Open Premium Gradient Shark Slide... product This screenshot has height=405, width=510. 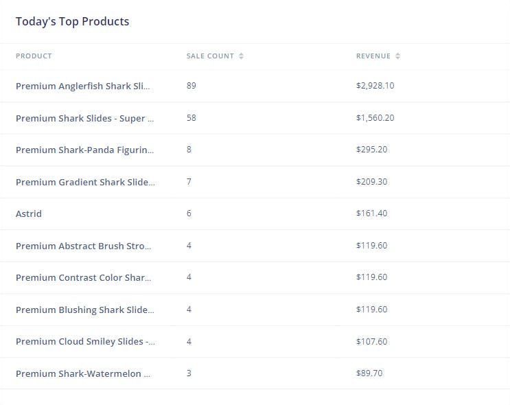click(85, 182)
